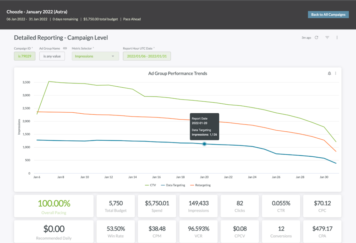Open Report Hour UTC Date range filter
Image resolution: width=356 pixels, height=243 pixels.
tap(147, 56)
